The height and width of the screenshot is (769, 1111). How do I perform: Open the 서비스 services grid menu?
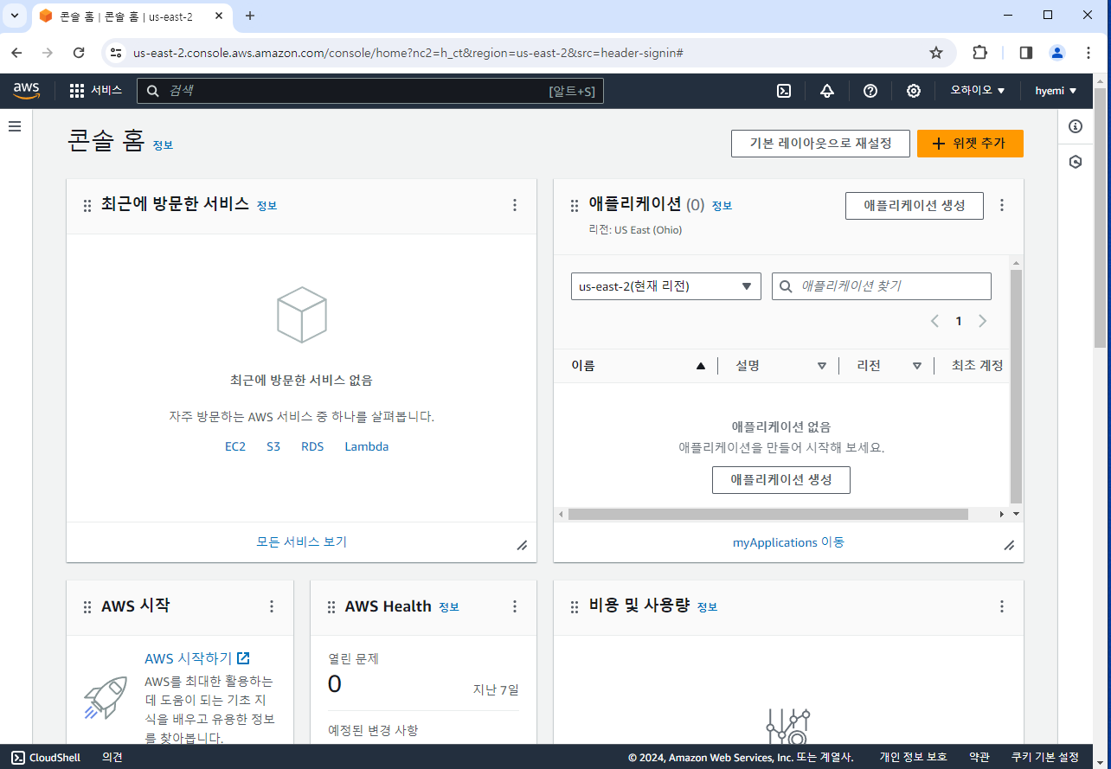[x=96, y=91]
